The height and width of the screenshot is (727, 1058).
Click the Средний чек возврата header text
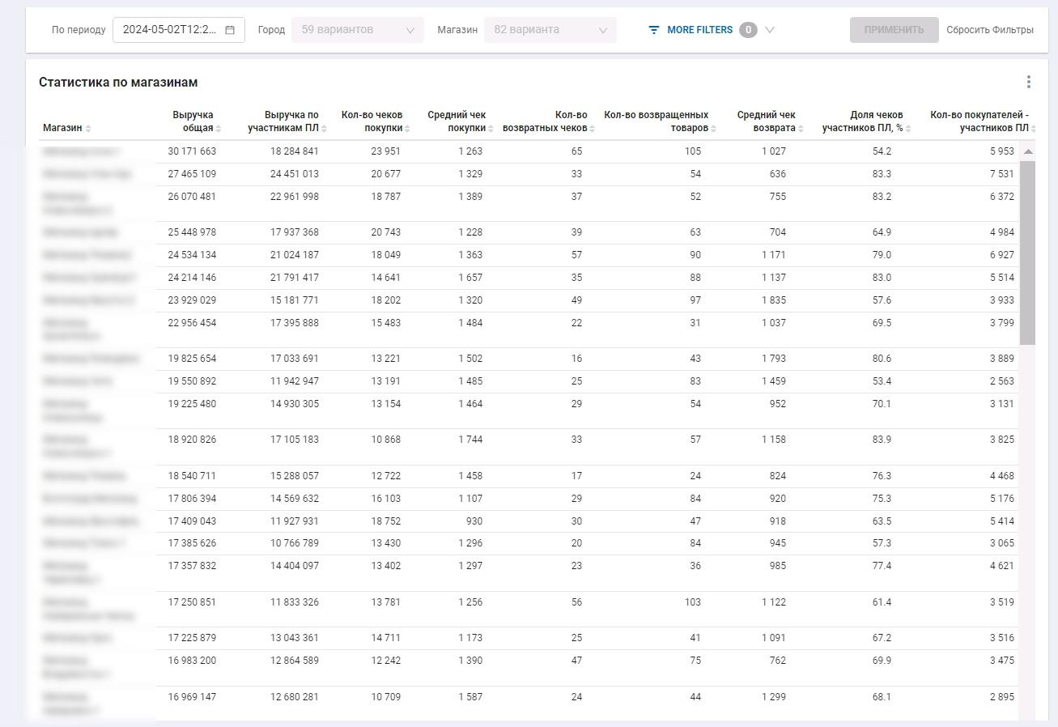(x=766, y=121)
